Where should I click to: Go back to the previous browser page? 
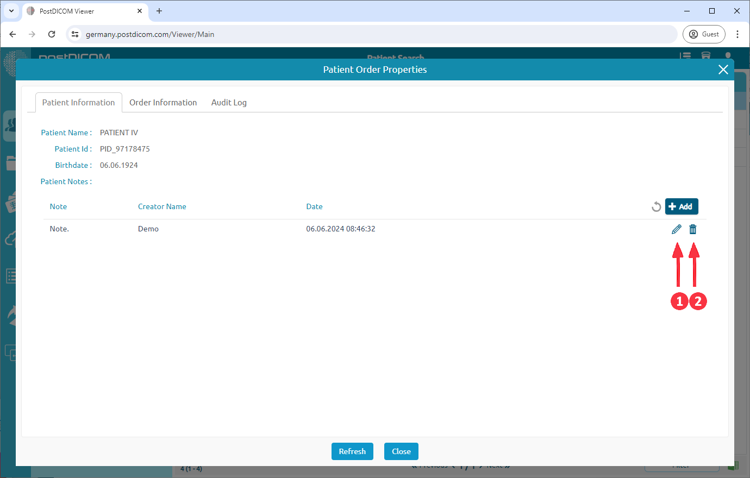(x=12, y=34)
